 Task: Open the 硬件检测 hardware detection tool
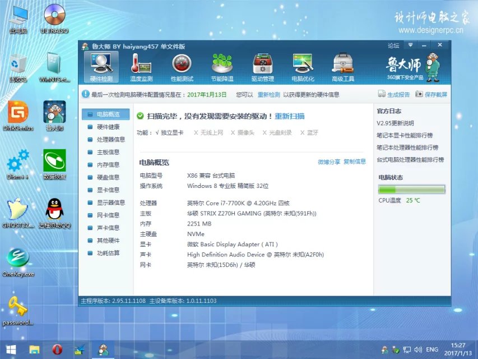coord(101,67)
